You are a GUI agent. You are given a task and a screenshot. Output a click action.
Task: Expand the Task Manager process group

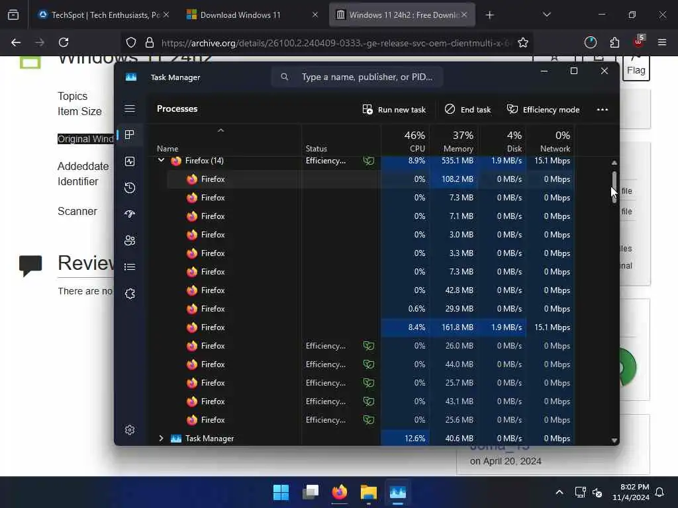pyautogui.click(x=162, y=439)
